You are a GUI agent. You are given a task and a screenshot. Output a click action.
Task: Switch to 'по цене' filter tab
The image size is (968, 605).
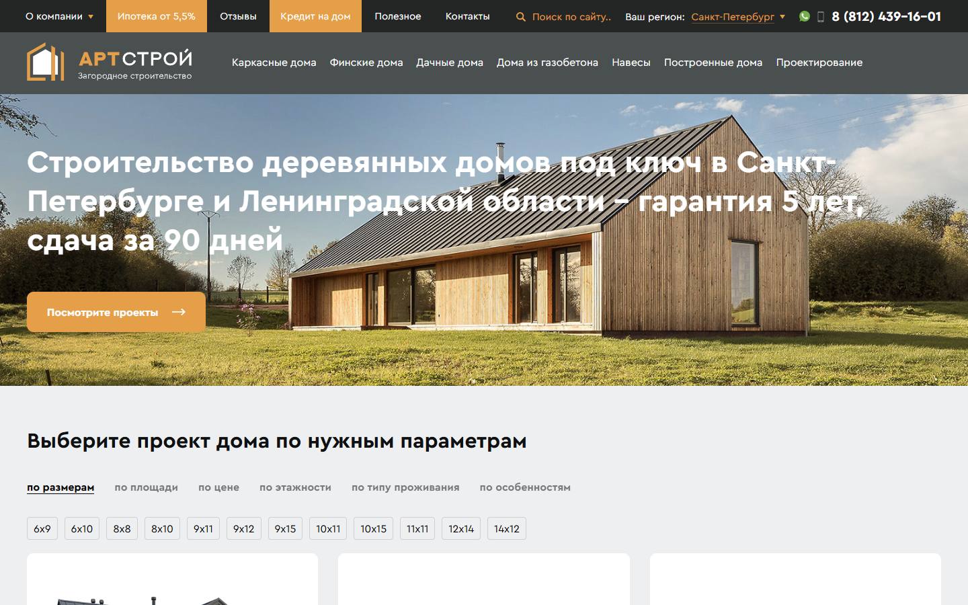(x=218, y=487)
